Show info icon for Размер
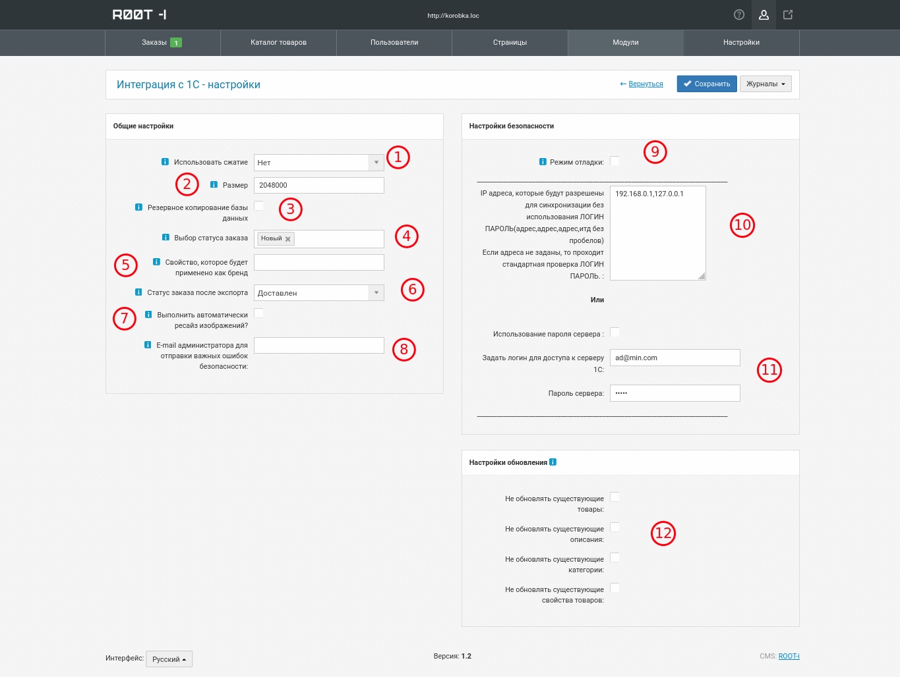This screenshot has width=900, height=677. [x=214, y=184]
